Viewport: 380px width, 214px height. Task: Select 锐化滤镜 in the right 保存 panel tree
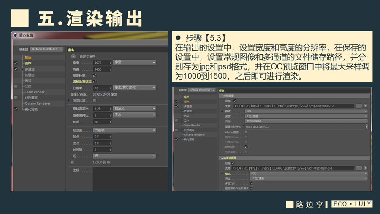pos(189,140)
